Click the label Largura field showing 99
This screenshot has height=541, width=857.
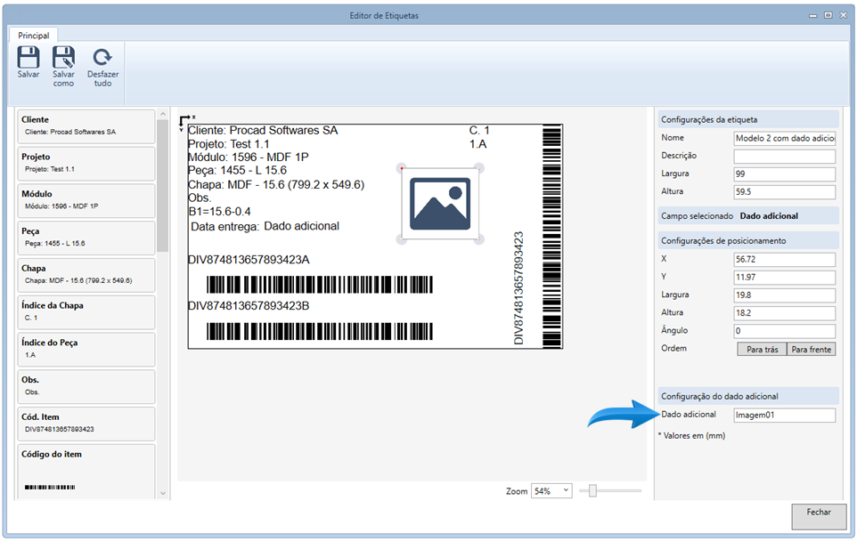coord(784,174)
